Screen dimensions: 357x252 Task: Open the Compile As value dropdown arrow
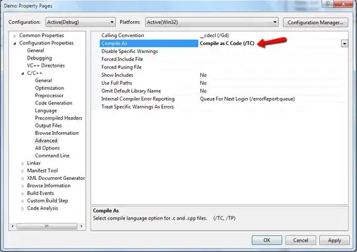(x=344, y=44)
